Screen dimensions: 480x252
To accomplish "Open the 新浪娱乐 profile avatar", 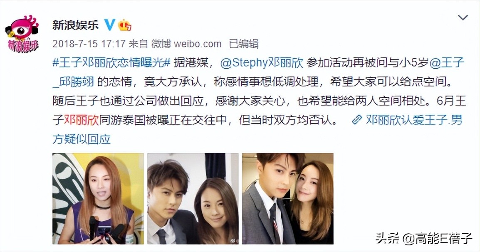I will [22, 34].
